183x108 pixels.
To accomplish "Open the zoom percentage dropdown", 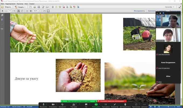I will [x=40, y=11].
